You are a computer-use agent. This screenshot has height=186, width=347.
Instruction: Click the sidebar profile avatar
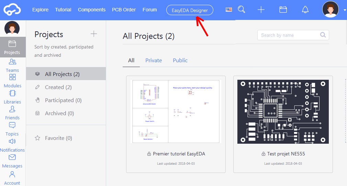pos(12,29)
